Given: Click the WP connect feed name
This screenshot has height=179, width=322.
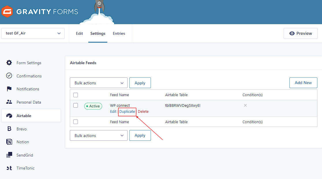Looking at the screenshot, I should [x=120, y=106].
